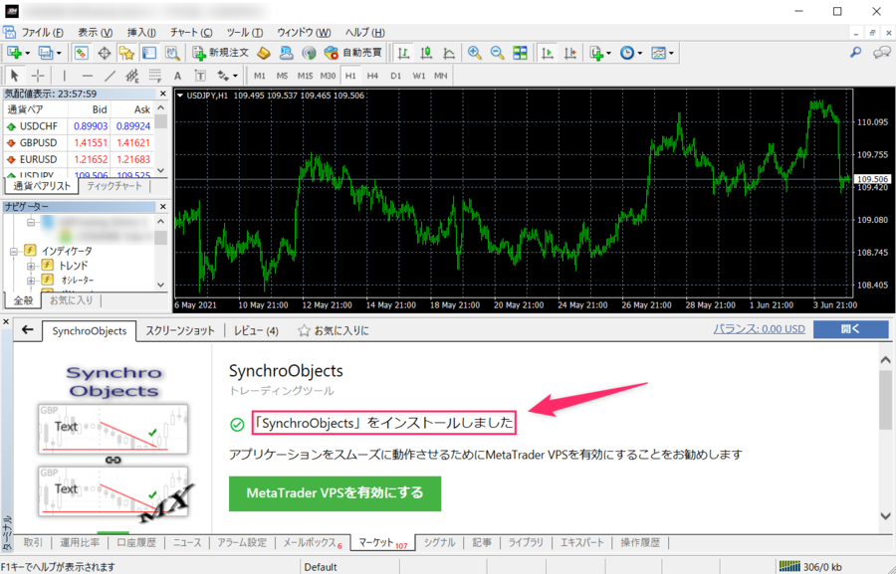
Task: Switch timeframe to H4
Action: 373,76
